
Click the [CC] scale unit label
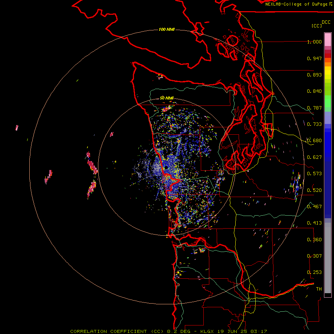(x=317, y=26)
